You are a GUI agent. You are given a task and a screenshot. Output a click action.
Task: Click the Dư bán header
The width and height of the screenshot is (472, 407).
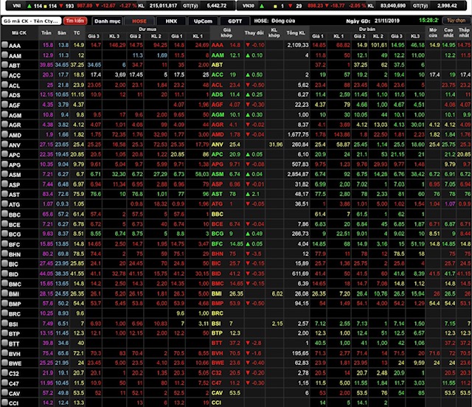367,29
